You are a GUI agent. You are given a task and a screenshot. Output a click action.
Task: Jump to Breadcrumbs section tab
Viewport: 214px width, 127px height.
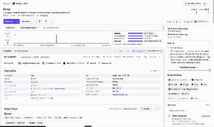click(128, 57)
